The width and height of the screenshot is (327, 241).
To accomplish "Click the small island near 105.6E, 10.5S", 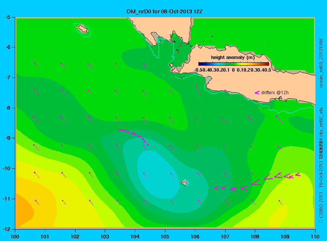I will [184, 182].
